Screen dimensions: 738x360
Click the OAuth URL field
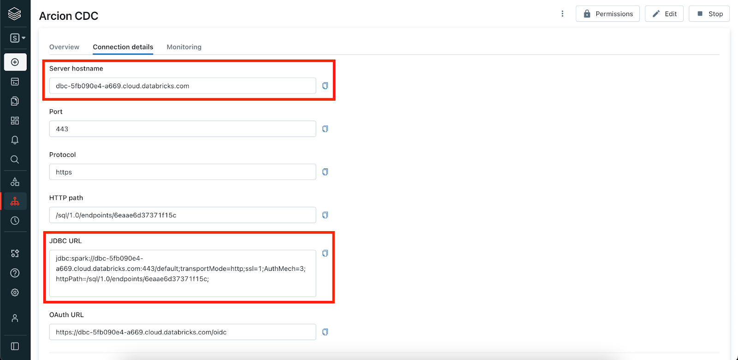183,332
